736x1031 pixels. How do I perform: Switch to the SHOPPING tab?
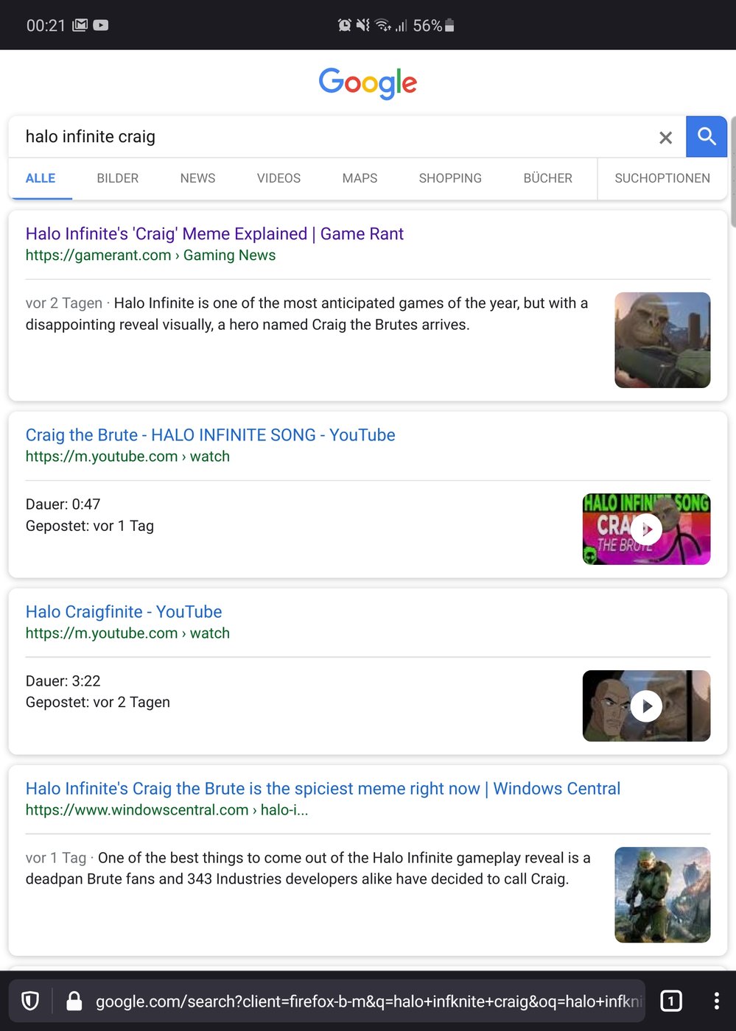450,178
